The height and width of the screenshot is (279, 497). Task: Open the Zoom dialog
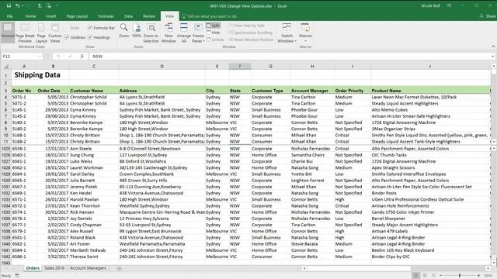(x=124, y=30)
